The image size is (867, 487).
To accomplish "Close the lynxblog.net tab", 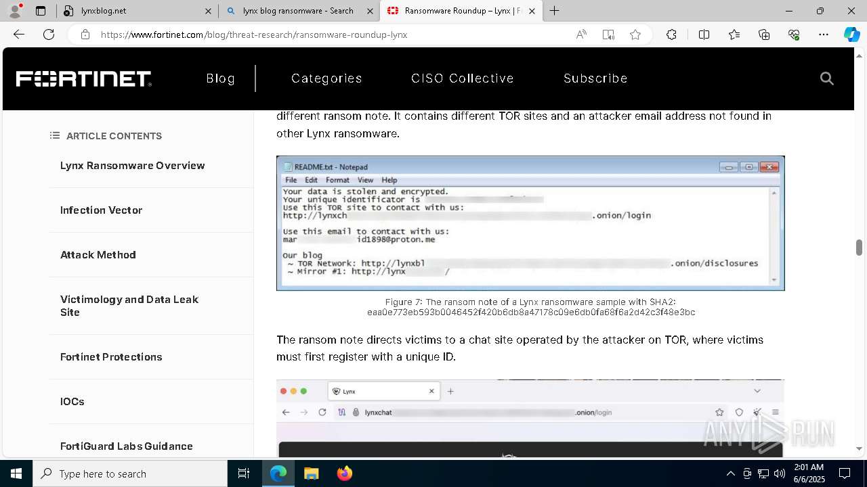I will [209, 11].
